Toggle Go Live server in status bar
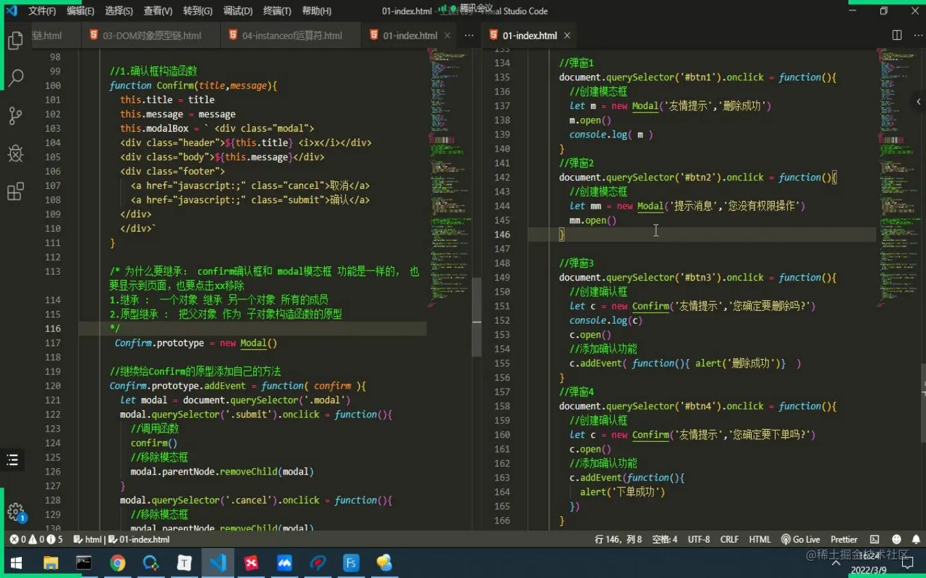 click(x=800, y=539)
